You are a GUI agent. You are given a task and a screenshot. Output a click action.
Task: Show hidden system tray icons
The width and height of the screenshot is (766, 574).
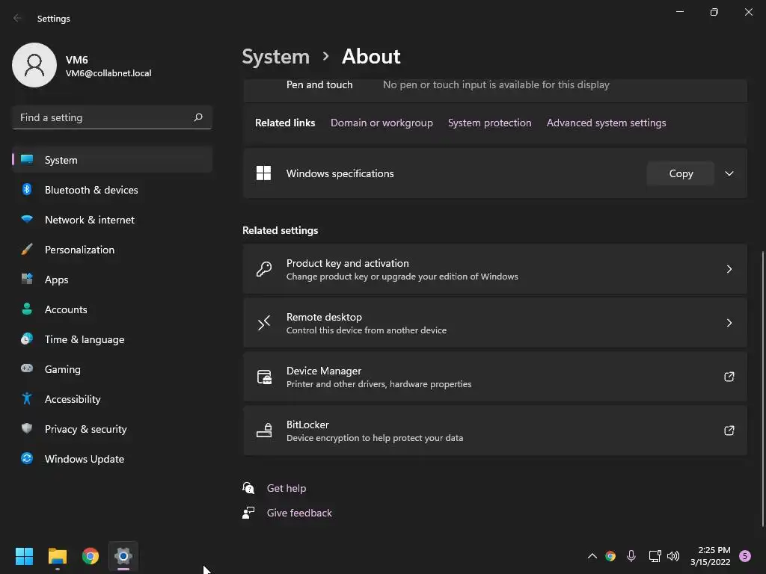pos(592,556)
